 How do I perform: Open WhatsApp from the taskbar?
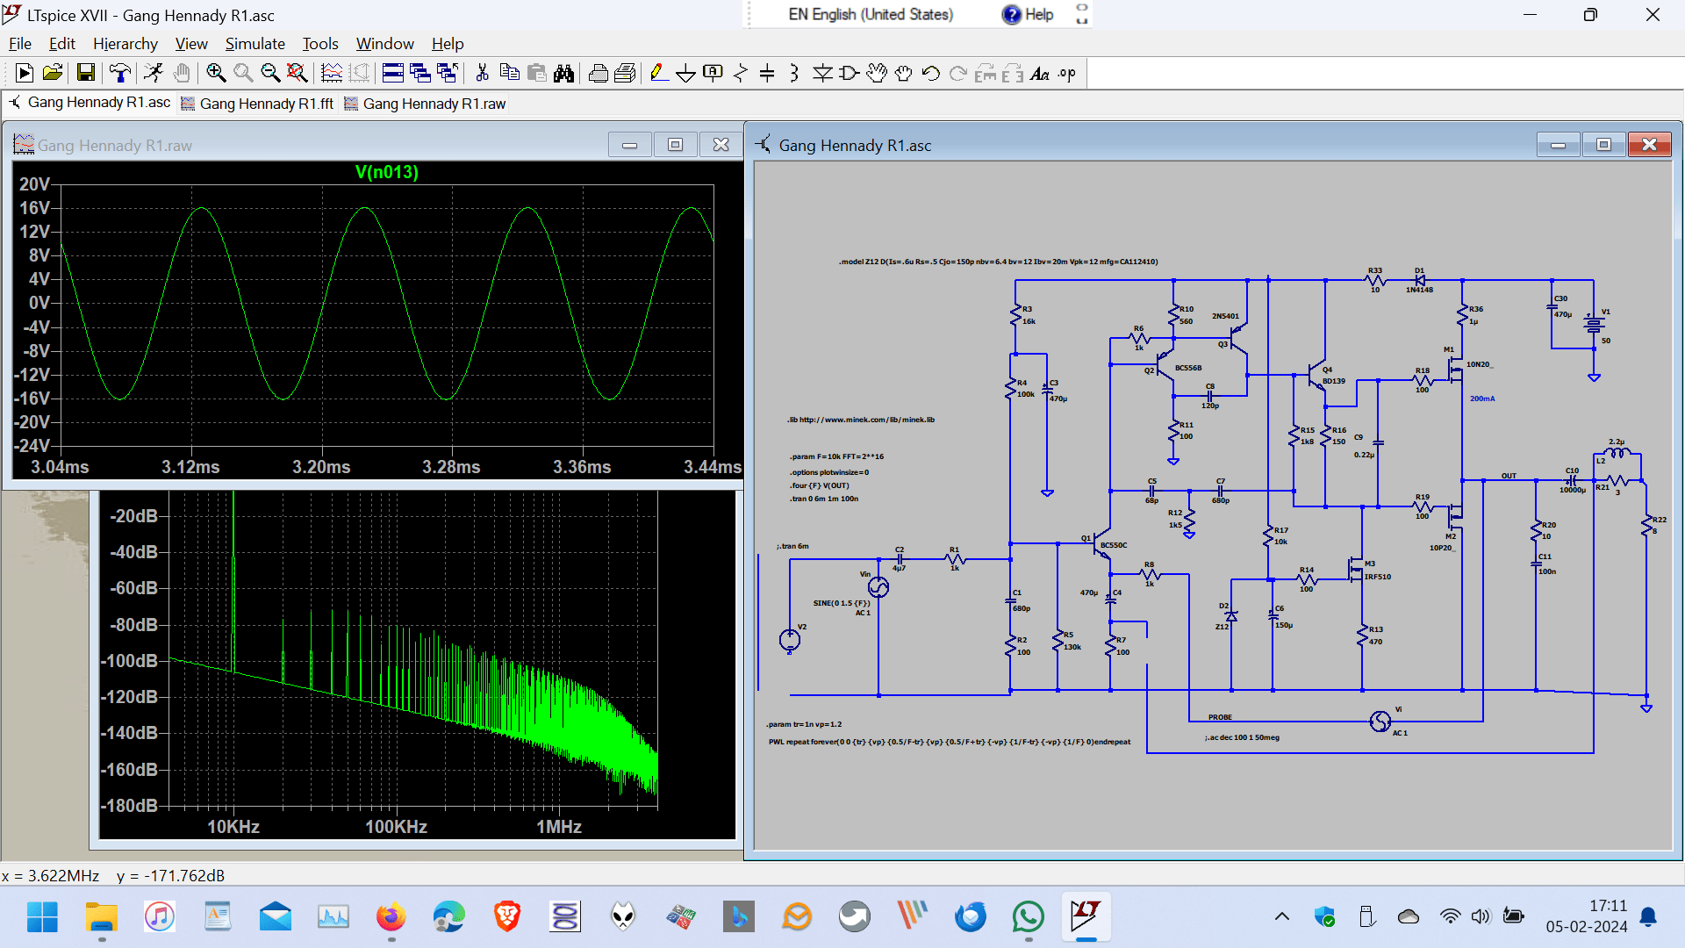tap(1028, 917)
